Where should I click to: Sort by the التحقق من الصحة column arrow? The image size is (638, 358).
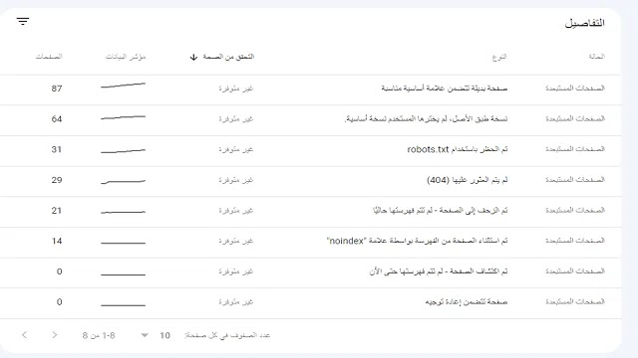pos(193,58)
